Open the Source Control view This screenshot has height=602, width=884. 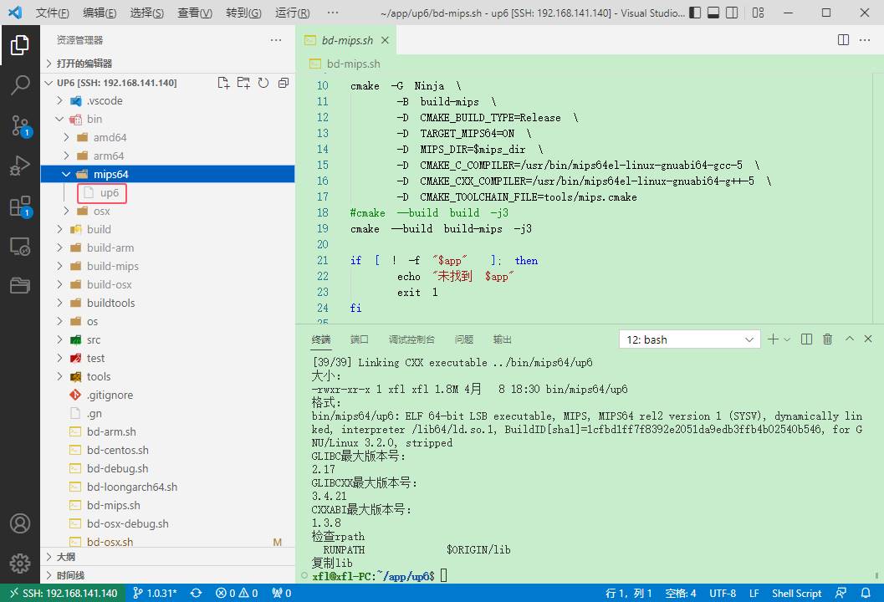(20, 125)
